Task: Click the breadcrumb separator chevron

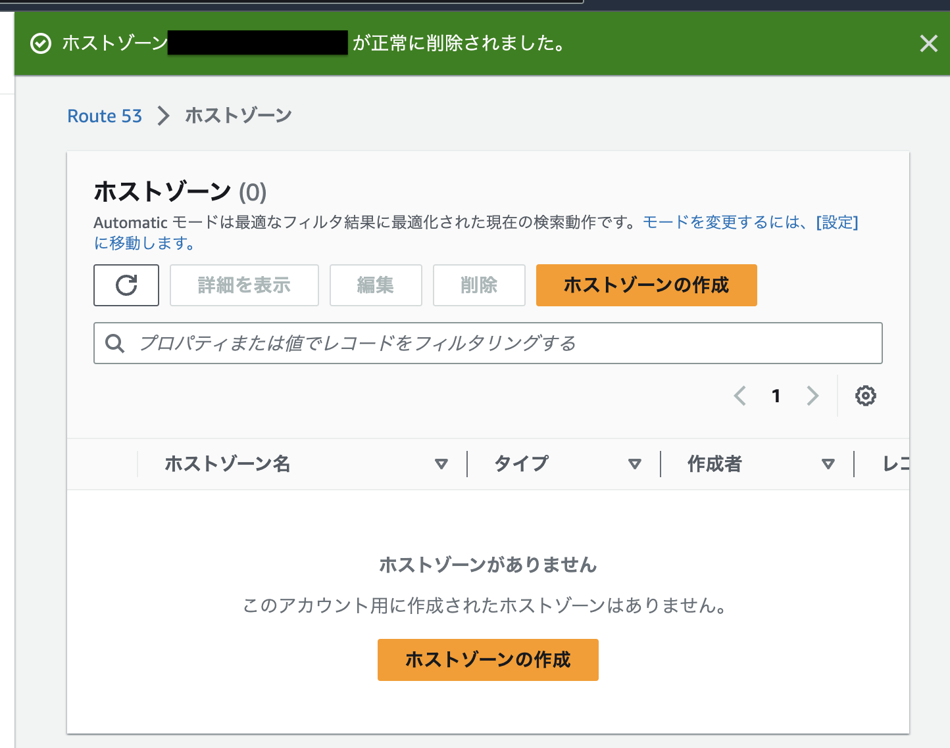Action: pyautogui.click(x=162, y=116)
